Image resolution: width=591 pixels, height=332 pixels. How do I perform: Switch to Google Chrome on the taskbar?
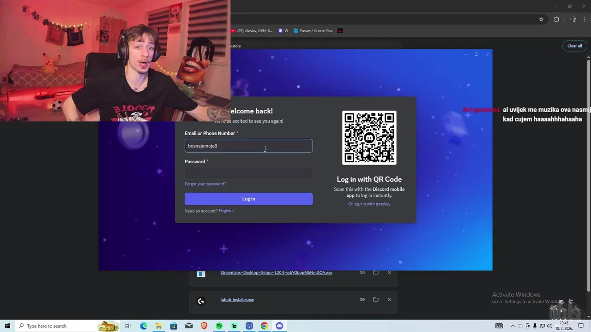click(x=264, y=326)
